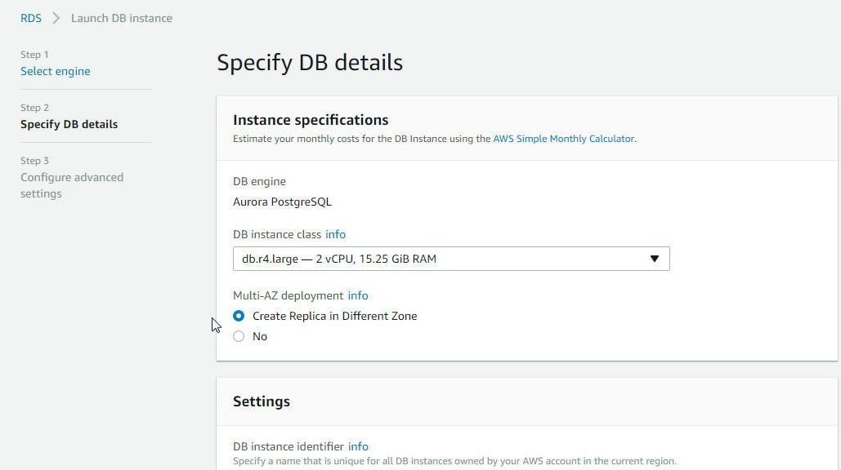Select No for Multi-AZ deployment
Viewport: 841px width, 470px height.
coord(239,336)
